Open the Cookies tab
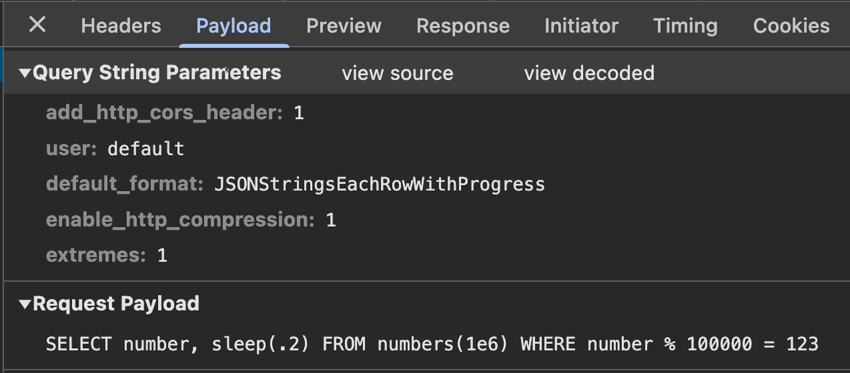 (791, 26)
